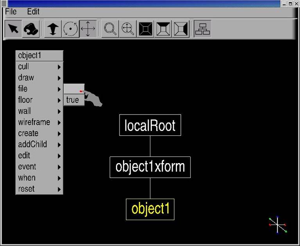Expand the create submenu arrow
This screenshot has height=246, width=300.
[x=59, y=134]
